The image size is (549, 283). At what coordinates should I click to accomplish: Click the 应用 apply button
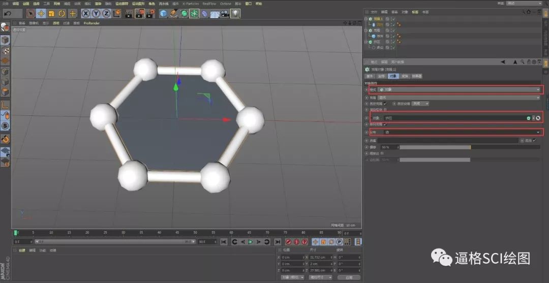click(349, 277)
